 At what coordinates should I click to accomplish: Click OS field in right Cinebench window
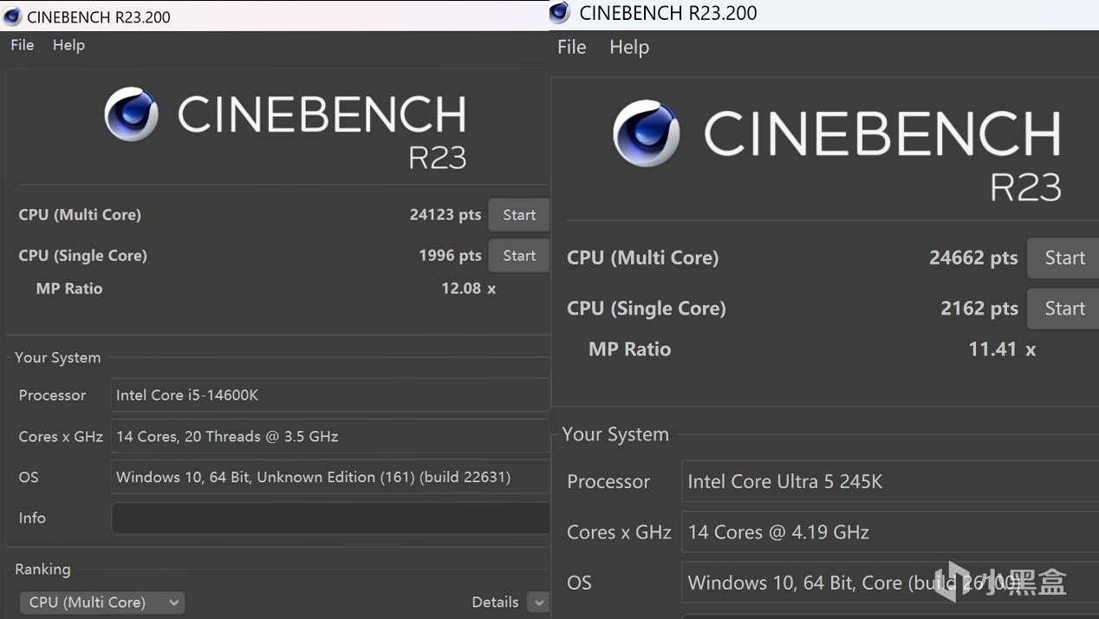point(890,583)
